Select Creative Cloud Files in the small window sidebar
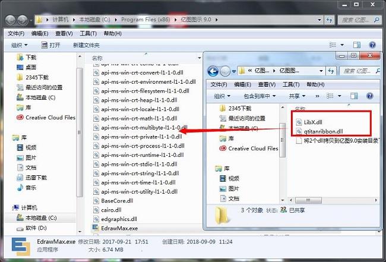This screenshot has width=386, height=262. click(x=249, y=149)
